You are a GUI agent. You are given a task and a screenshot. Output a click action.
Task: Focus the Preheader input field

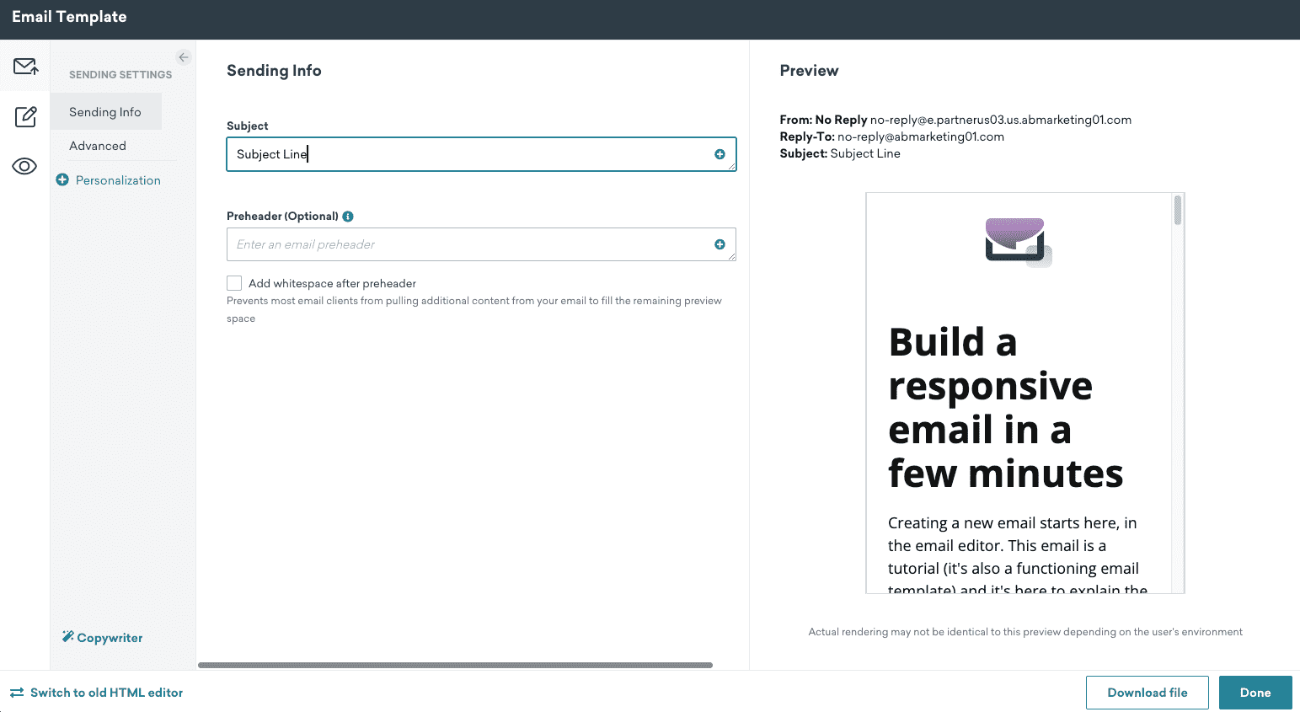481,244
